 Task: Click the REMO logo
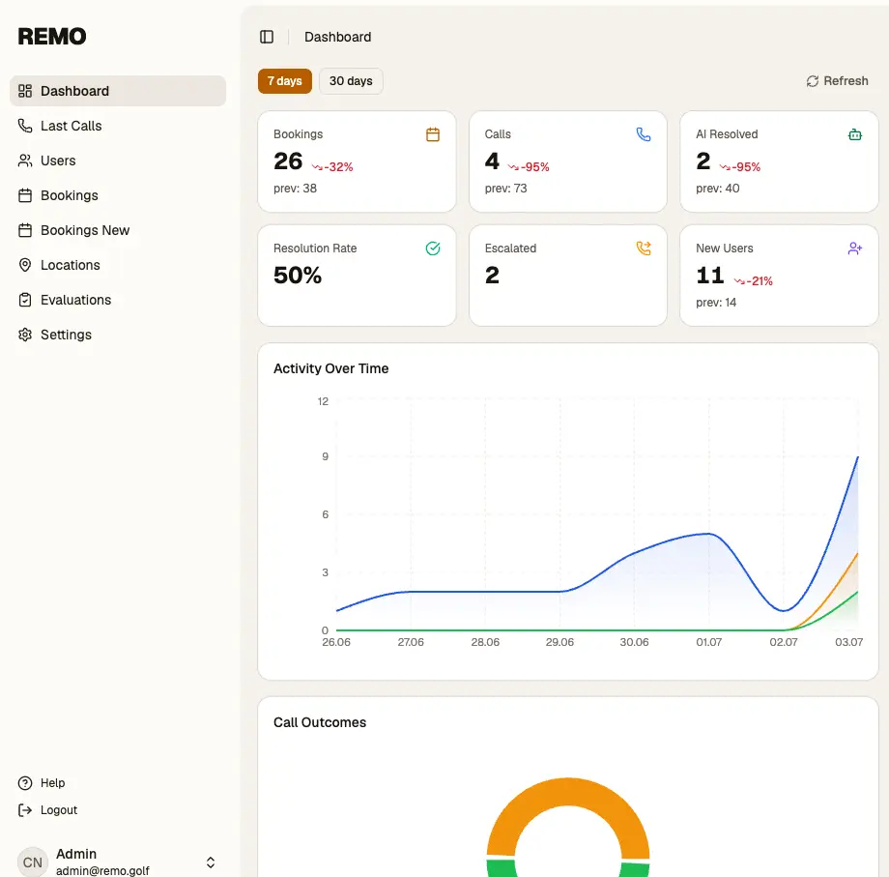click(52, 37)
